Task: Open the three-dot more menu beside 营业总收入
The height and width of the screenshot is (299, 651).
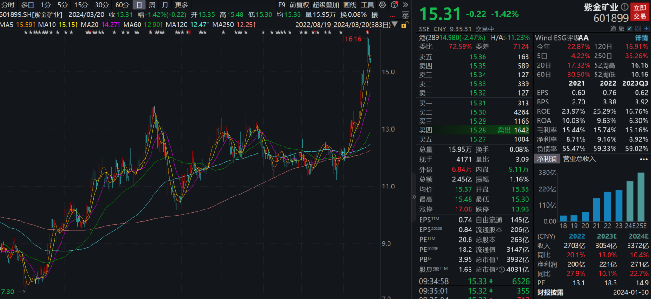Action: [644, 159]
